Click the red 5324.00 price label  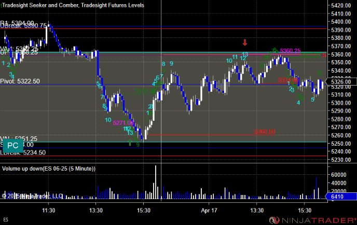click(x=288, y=80)
